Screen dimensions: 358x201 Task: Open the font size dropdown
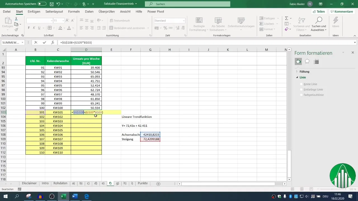[63, 21]
